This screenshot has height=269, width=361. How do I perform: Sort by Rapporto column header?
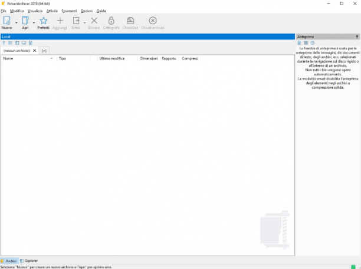169,59
